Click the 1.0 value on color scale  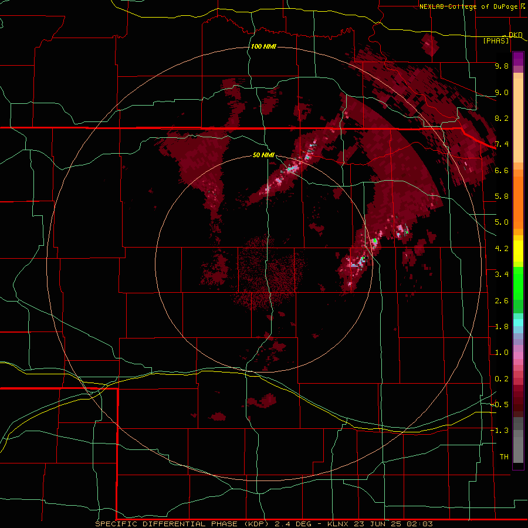tap(502, 353)
